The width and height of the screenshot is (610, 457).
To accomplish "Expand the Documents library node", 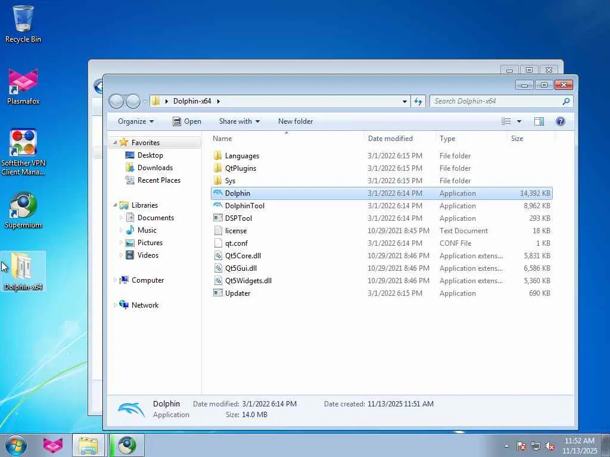I will tap(121, 218).
